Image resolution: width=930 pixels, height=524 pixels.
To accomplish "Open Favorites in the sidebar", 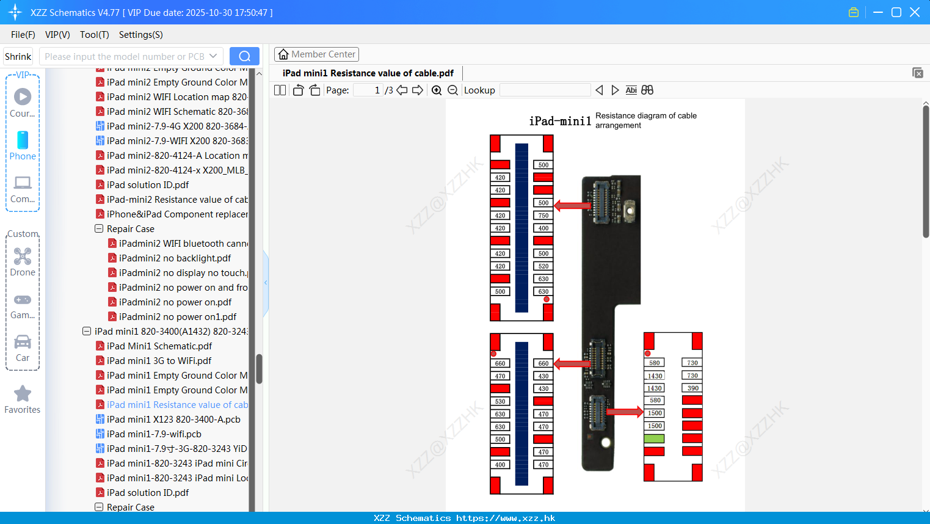I will pyautogui.click(x=23, y=399).
